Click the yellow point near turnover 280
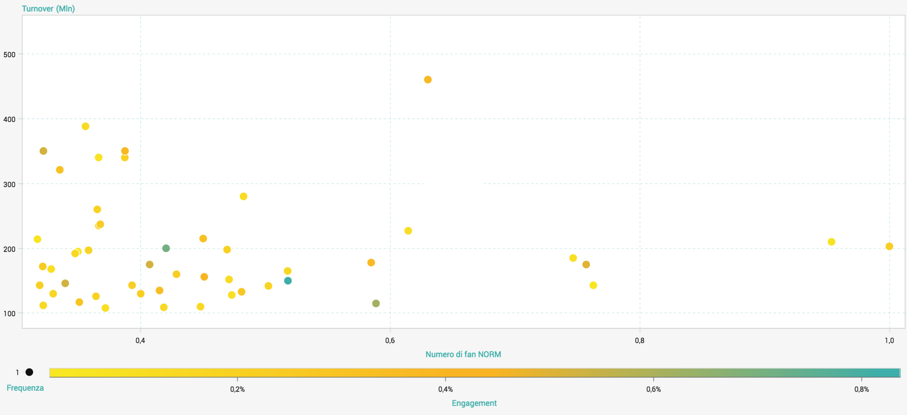Viewport: 907px width, 415px height. pyautogui.click(x=243, y=196)
